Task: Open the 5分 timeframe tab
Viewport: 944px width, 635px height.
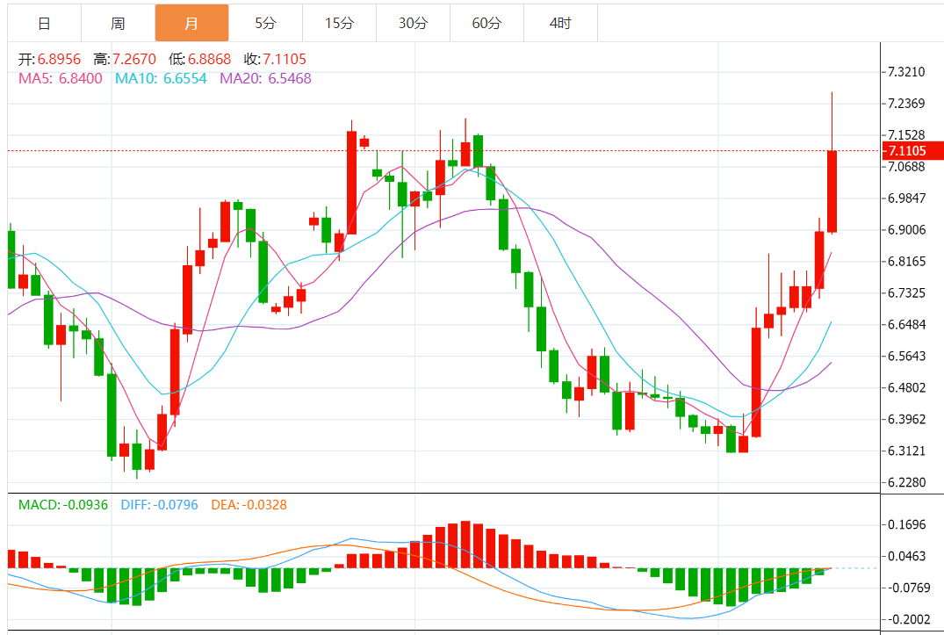Action: (x=265, y=23)
